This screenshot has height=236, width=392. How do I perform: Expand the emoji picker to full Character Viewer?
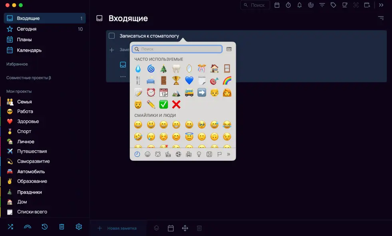[x=229, y=49]
